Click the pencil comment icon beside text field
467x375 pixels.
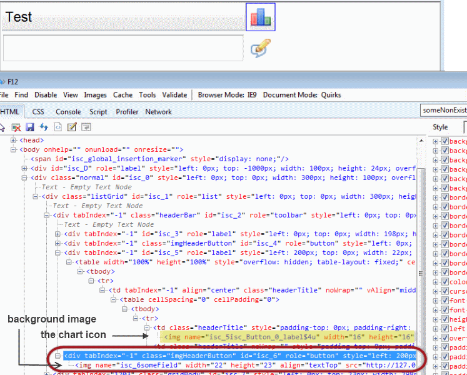pyautogui.click(x=260, y=48)
